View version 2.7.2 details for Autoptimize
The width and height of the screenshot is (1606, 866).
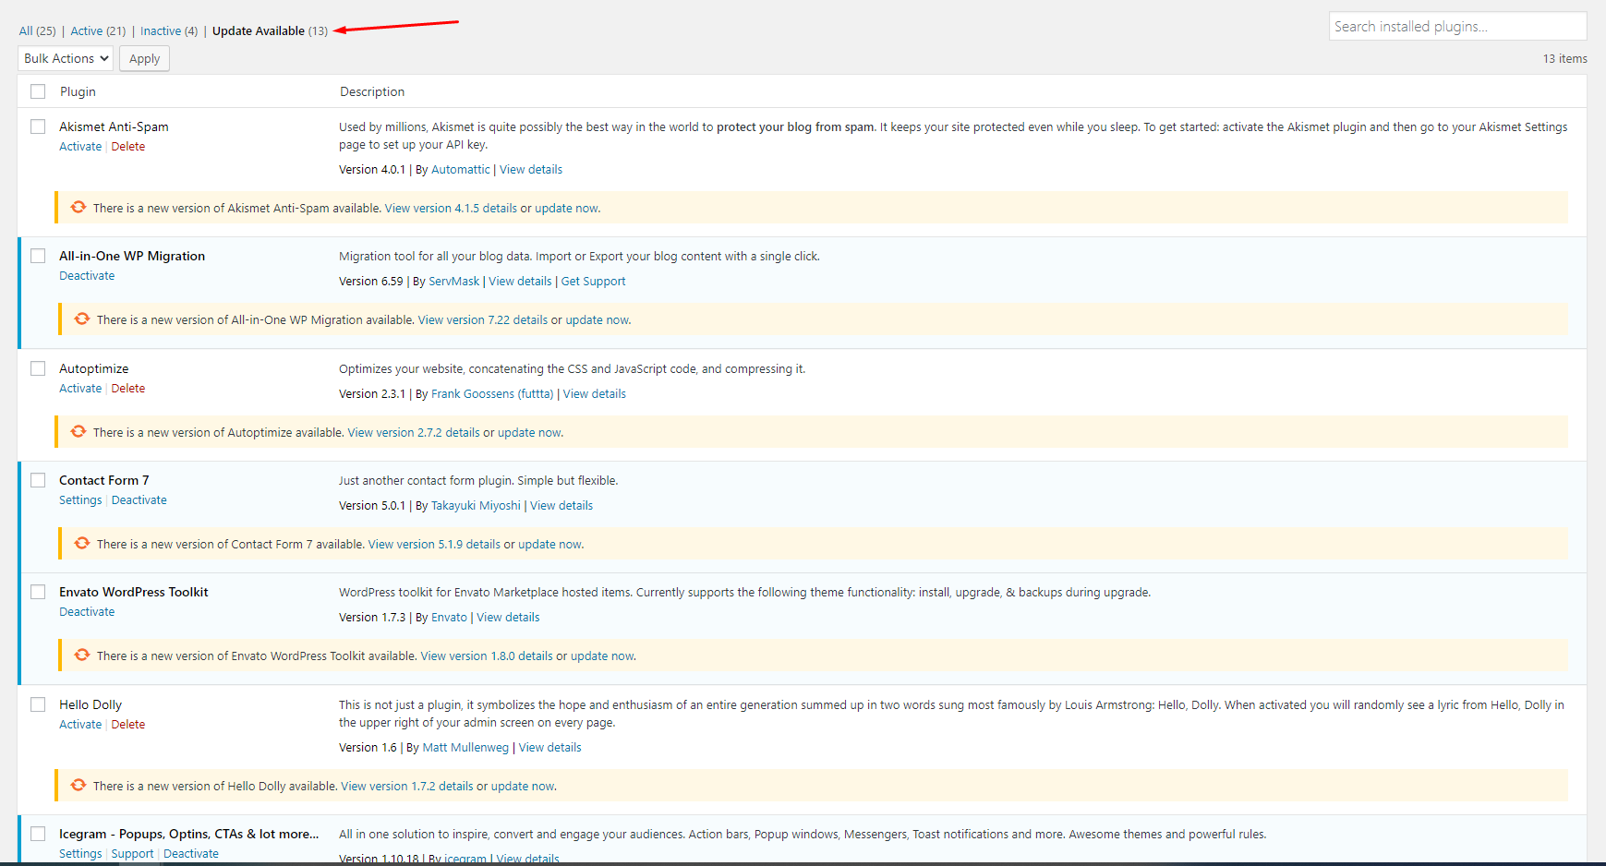point(414,433)
